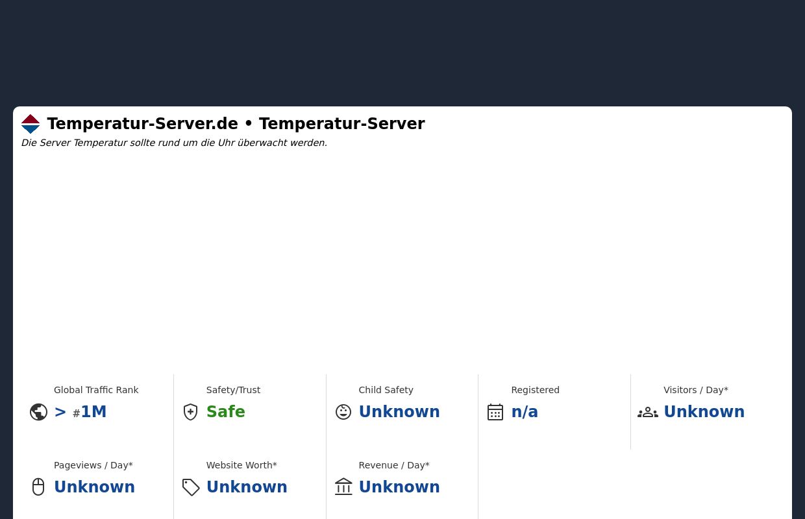Click the Unknown value under Child Safety

pos(399,412)
